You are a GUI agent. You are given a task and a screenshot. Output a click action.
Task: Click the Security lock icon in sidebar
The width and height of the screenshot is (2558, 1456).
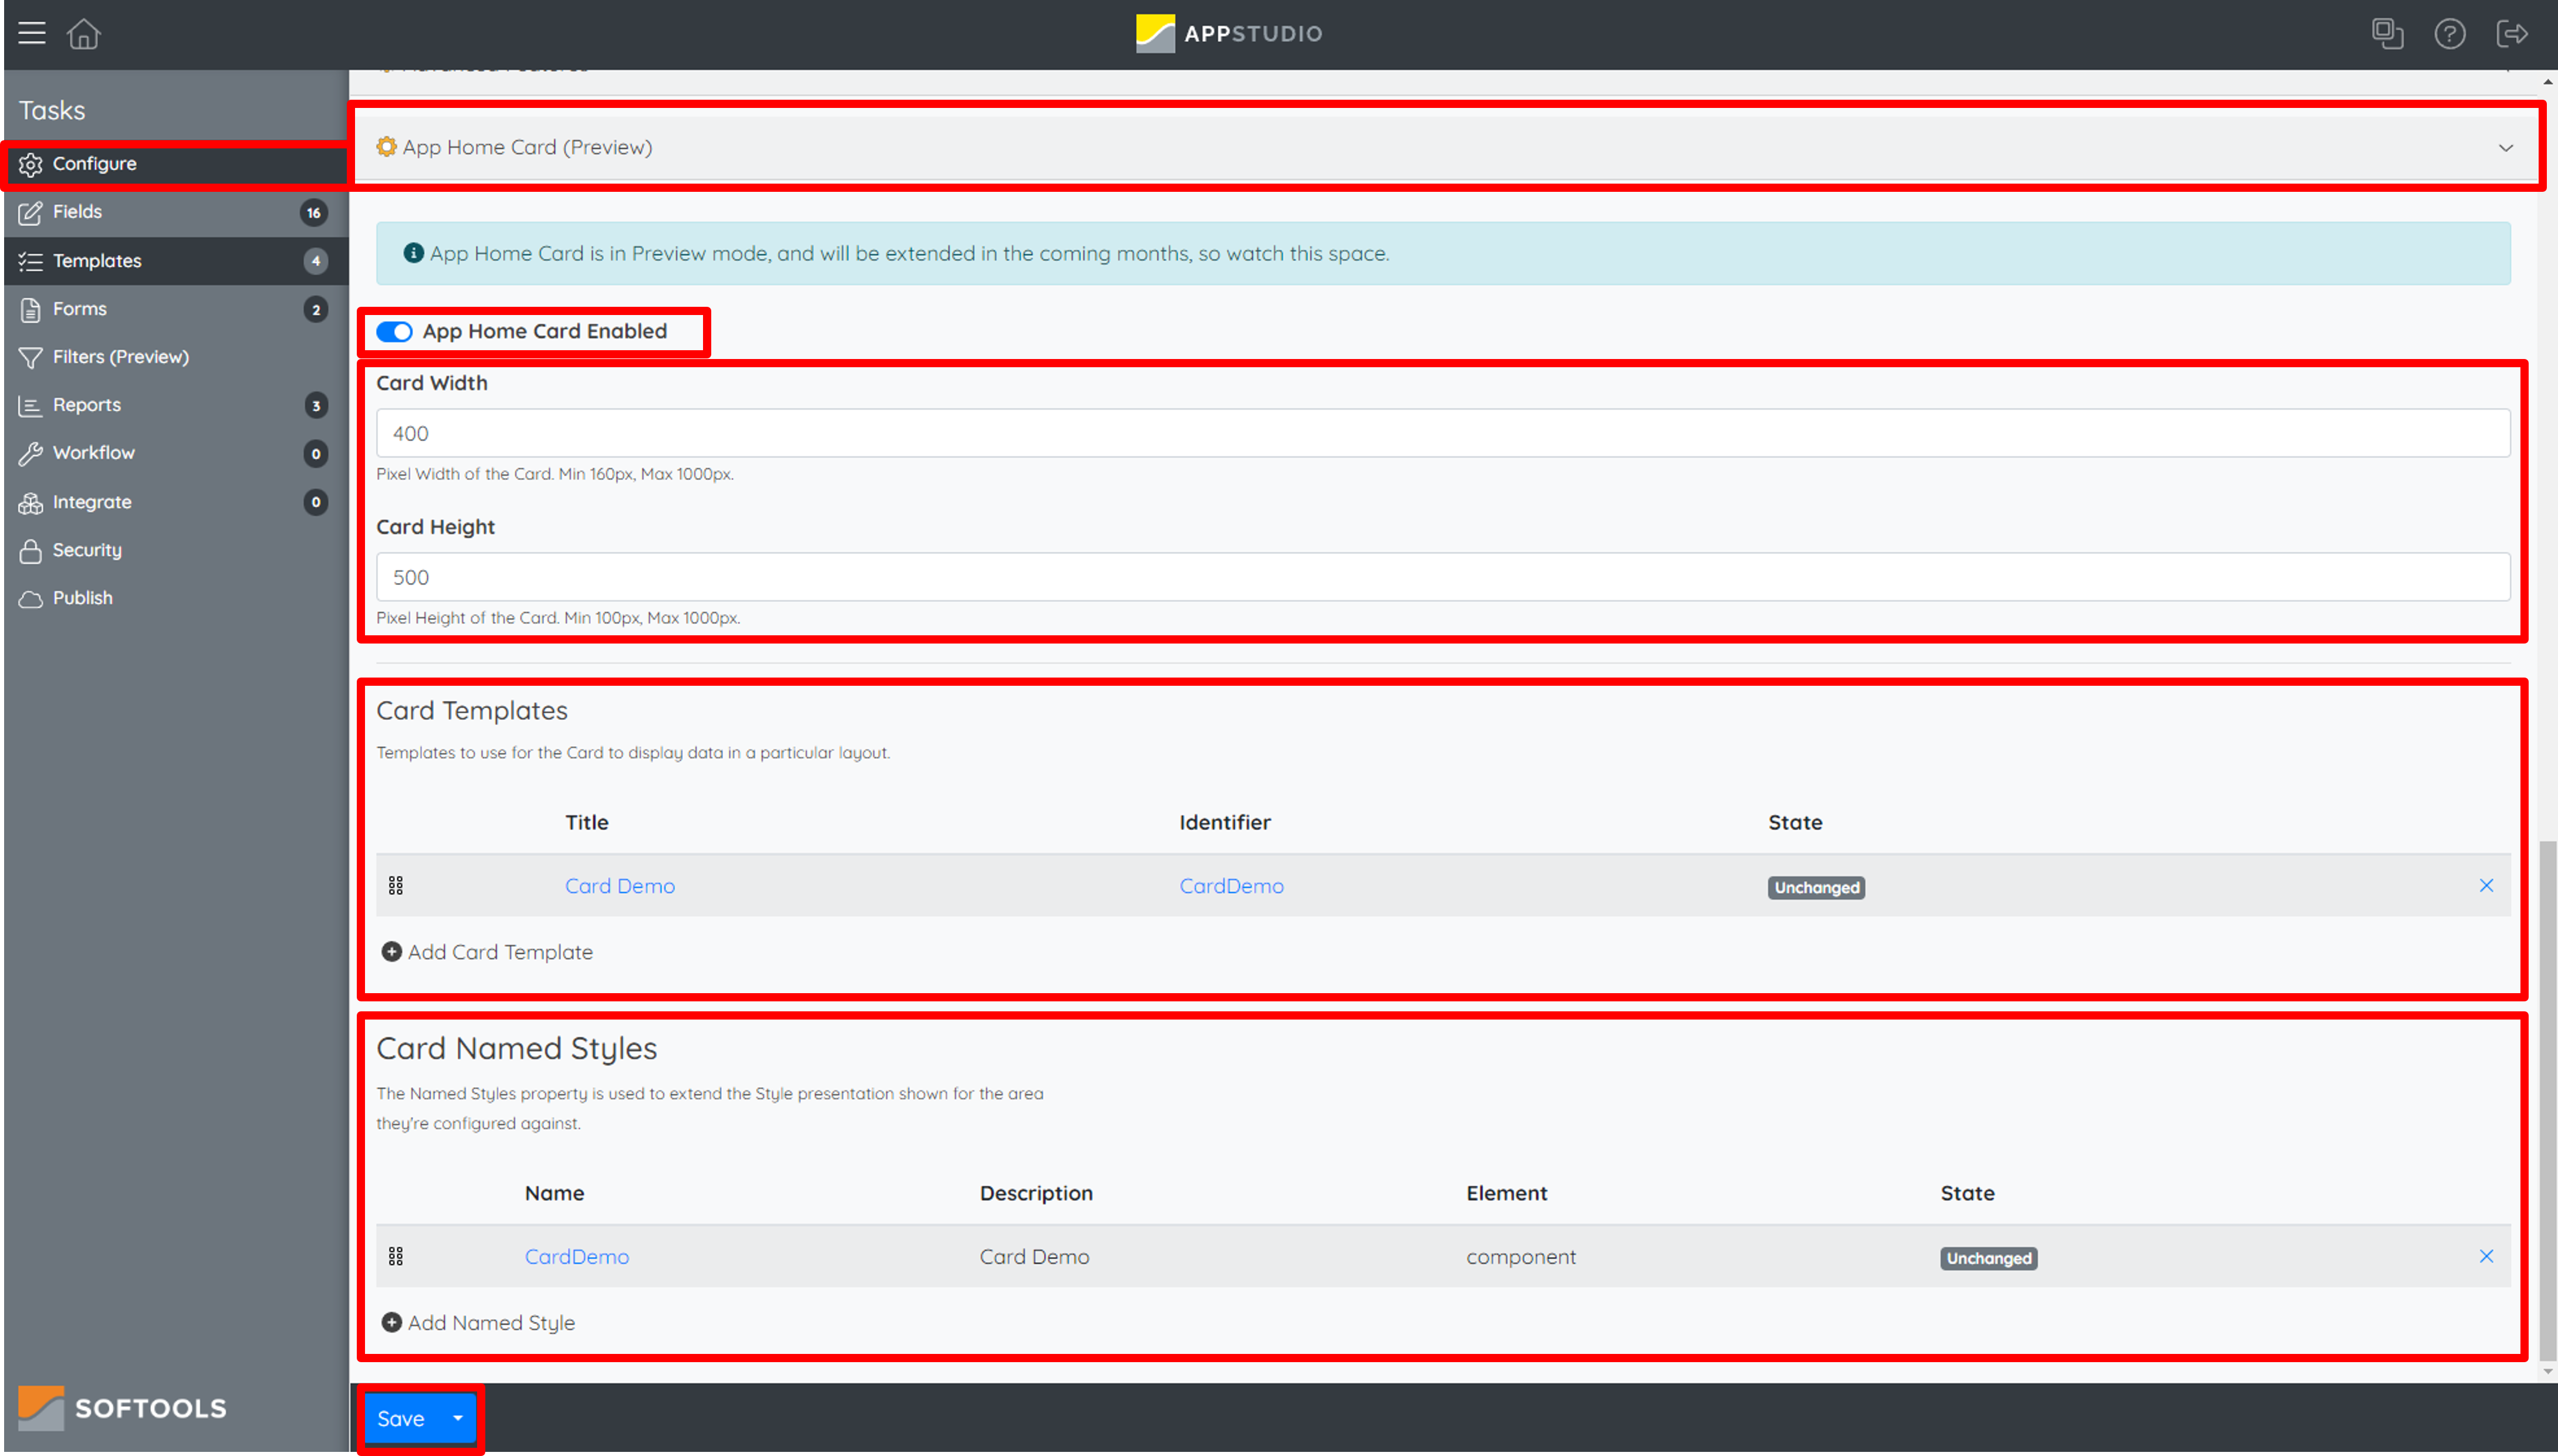(x=31, y=550)
